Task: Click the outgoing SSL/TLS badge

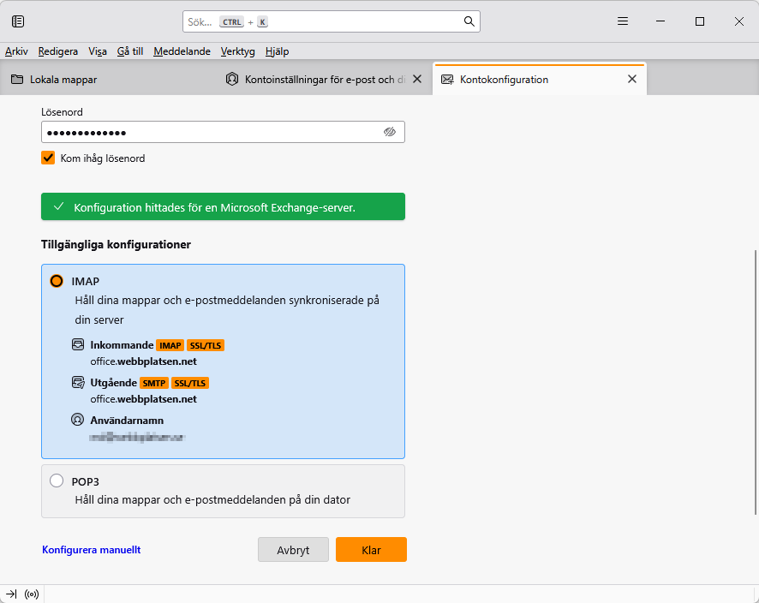Action: (x=190, y=383)
